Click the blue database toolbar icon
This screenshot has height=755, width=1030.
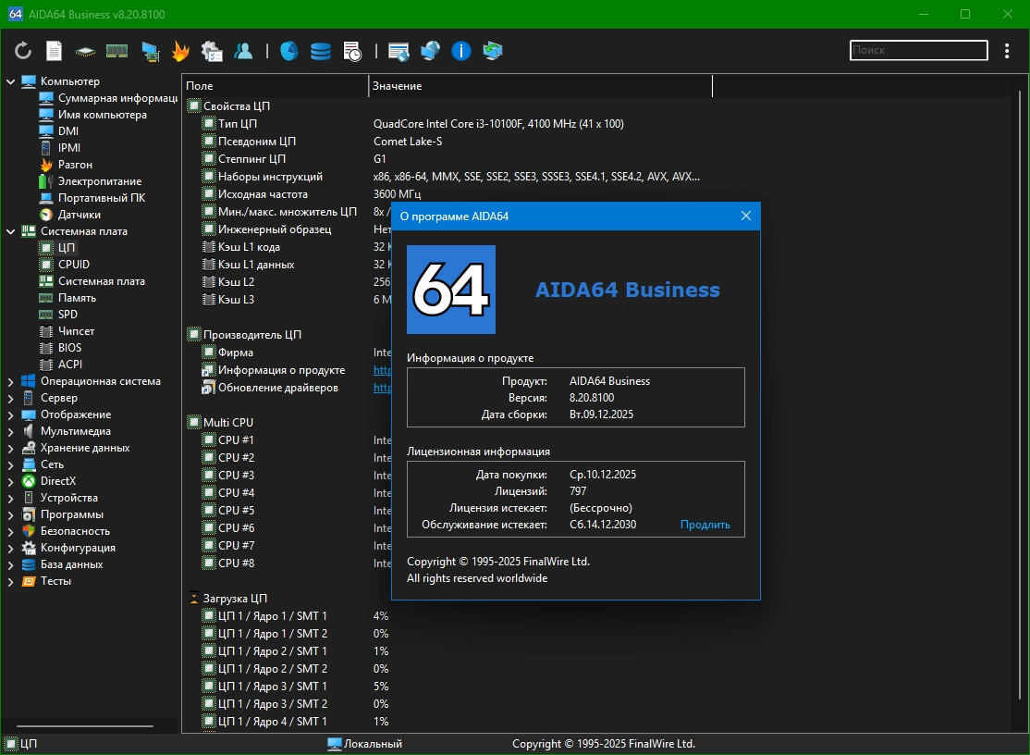point(321,51)
